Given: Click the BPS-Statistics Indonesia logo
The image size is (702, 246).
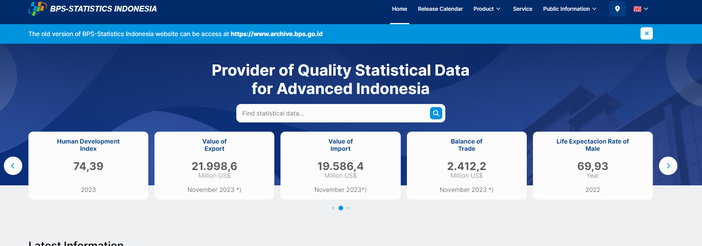Looking at the screenshot, I should pos(37,8).
